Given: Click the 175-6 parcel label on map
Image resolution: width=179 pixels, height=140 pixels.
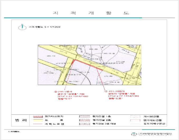Looking at the screenshot, I should [x=114, y=82].
